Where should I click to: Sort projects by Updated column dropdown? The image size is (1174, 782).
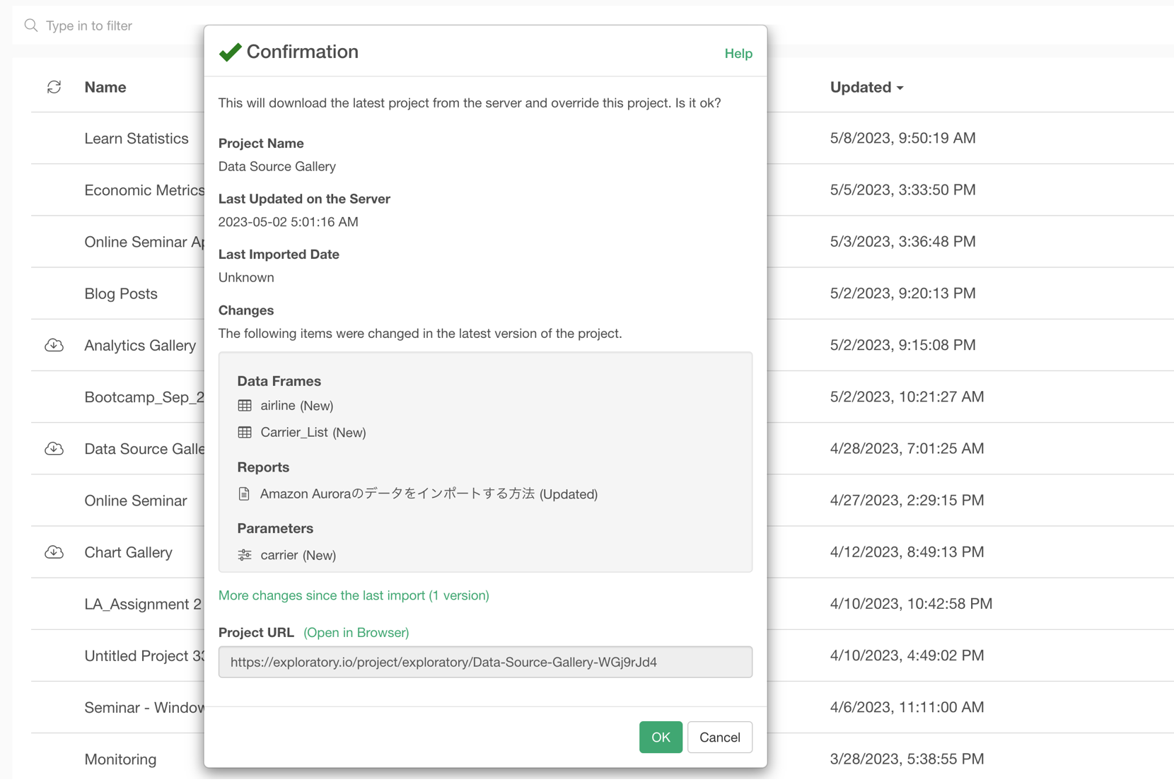pyautogui.click(x=866, y=87)
